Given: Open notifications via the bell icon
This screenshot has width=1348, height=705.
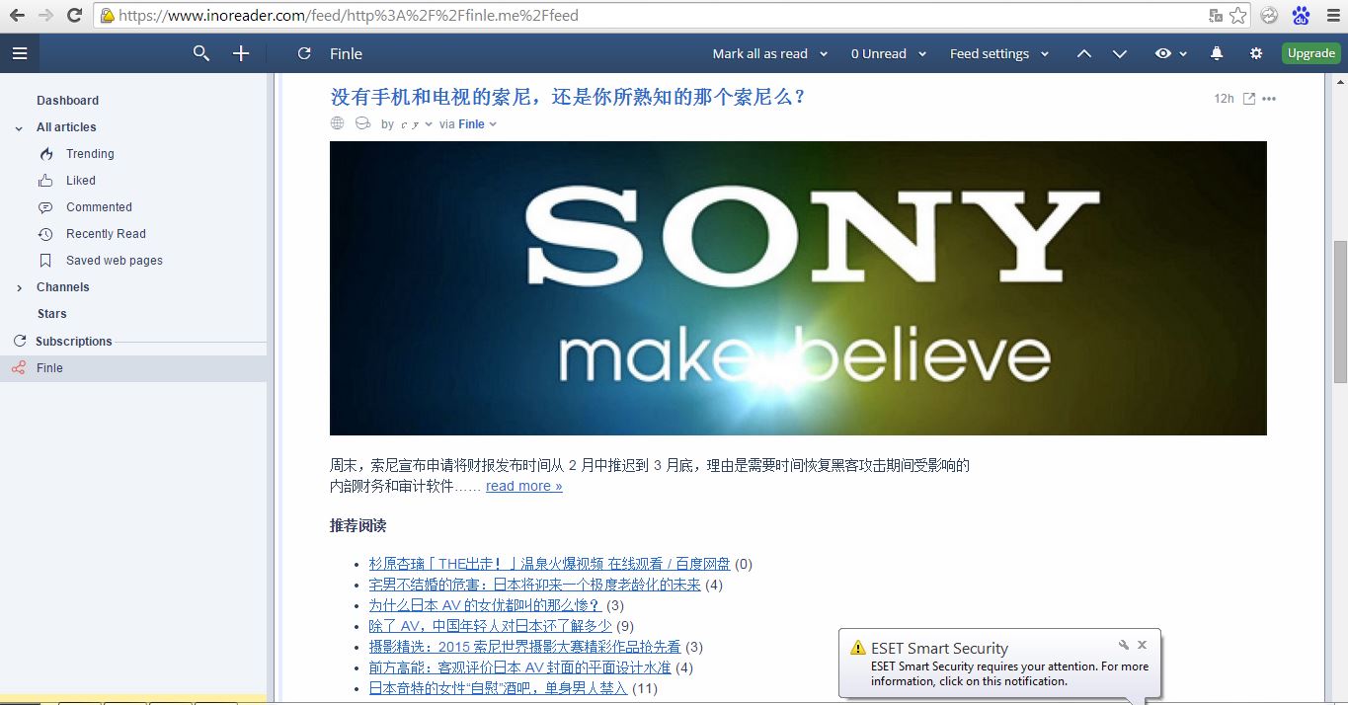Looking at the screenshot, I should 1216,53.
